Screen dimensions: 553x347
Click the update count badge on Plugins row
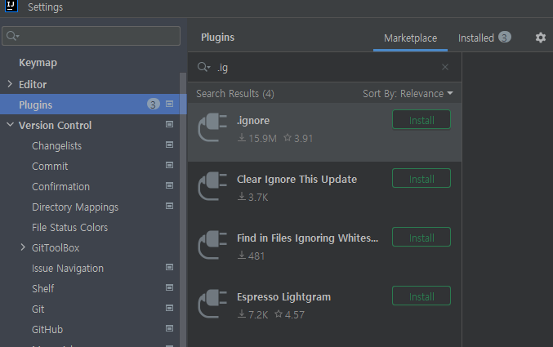tap(153, 105)
